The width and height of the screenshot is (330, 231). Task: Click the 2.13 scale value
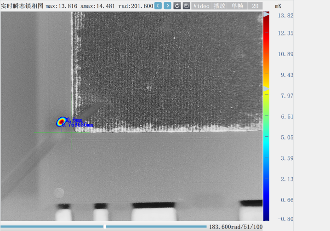pos(287,179)
